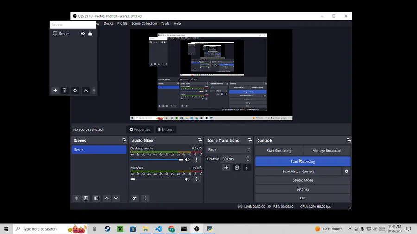This screenshot has width=417, height=234.
Task: Float the Audio Mixer dock
Action: [200, 140]
